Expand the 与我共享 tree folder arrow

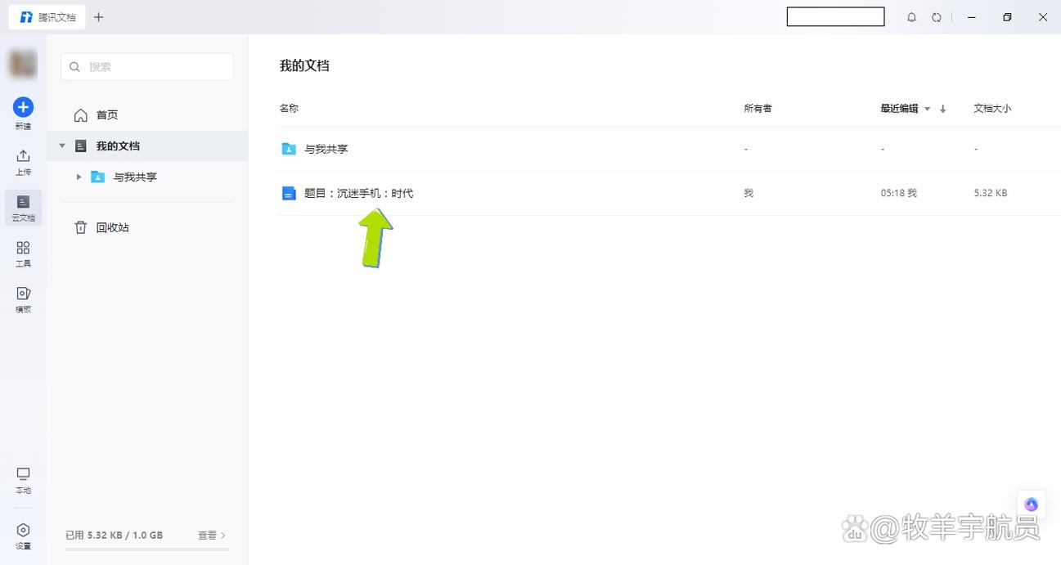pos(79,177)
